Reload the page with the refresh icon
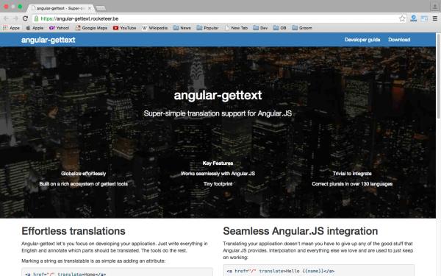 coord(25,18)
